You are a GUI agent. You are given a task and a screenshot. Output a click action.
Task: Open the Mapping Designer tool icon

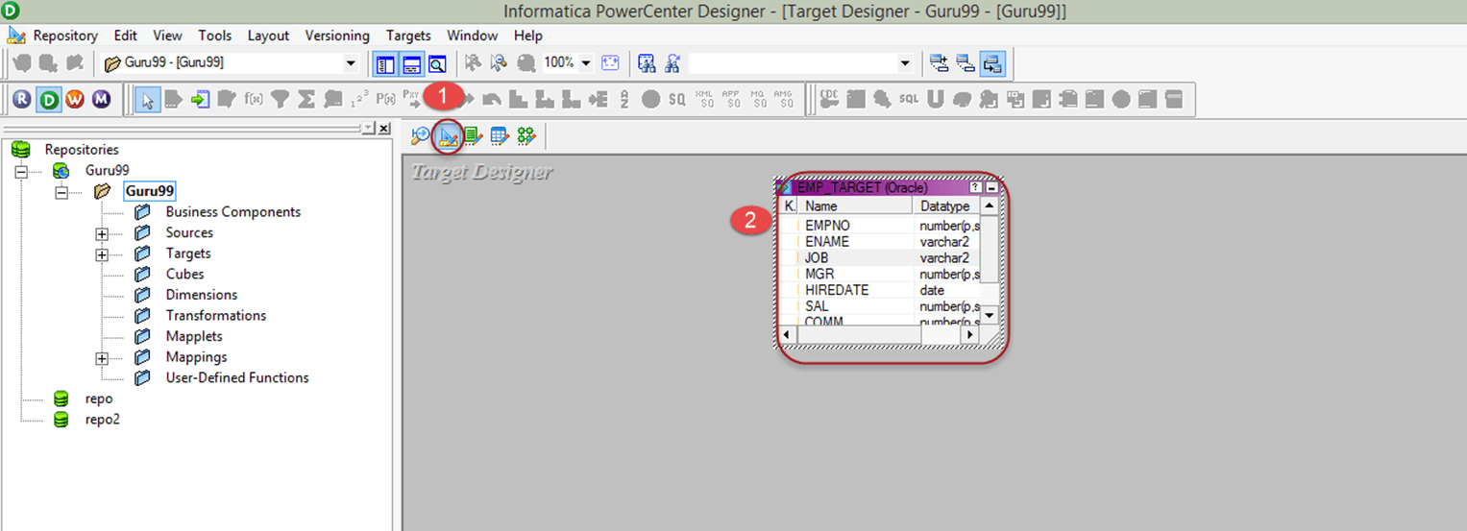tap(526, 136)
